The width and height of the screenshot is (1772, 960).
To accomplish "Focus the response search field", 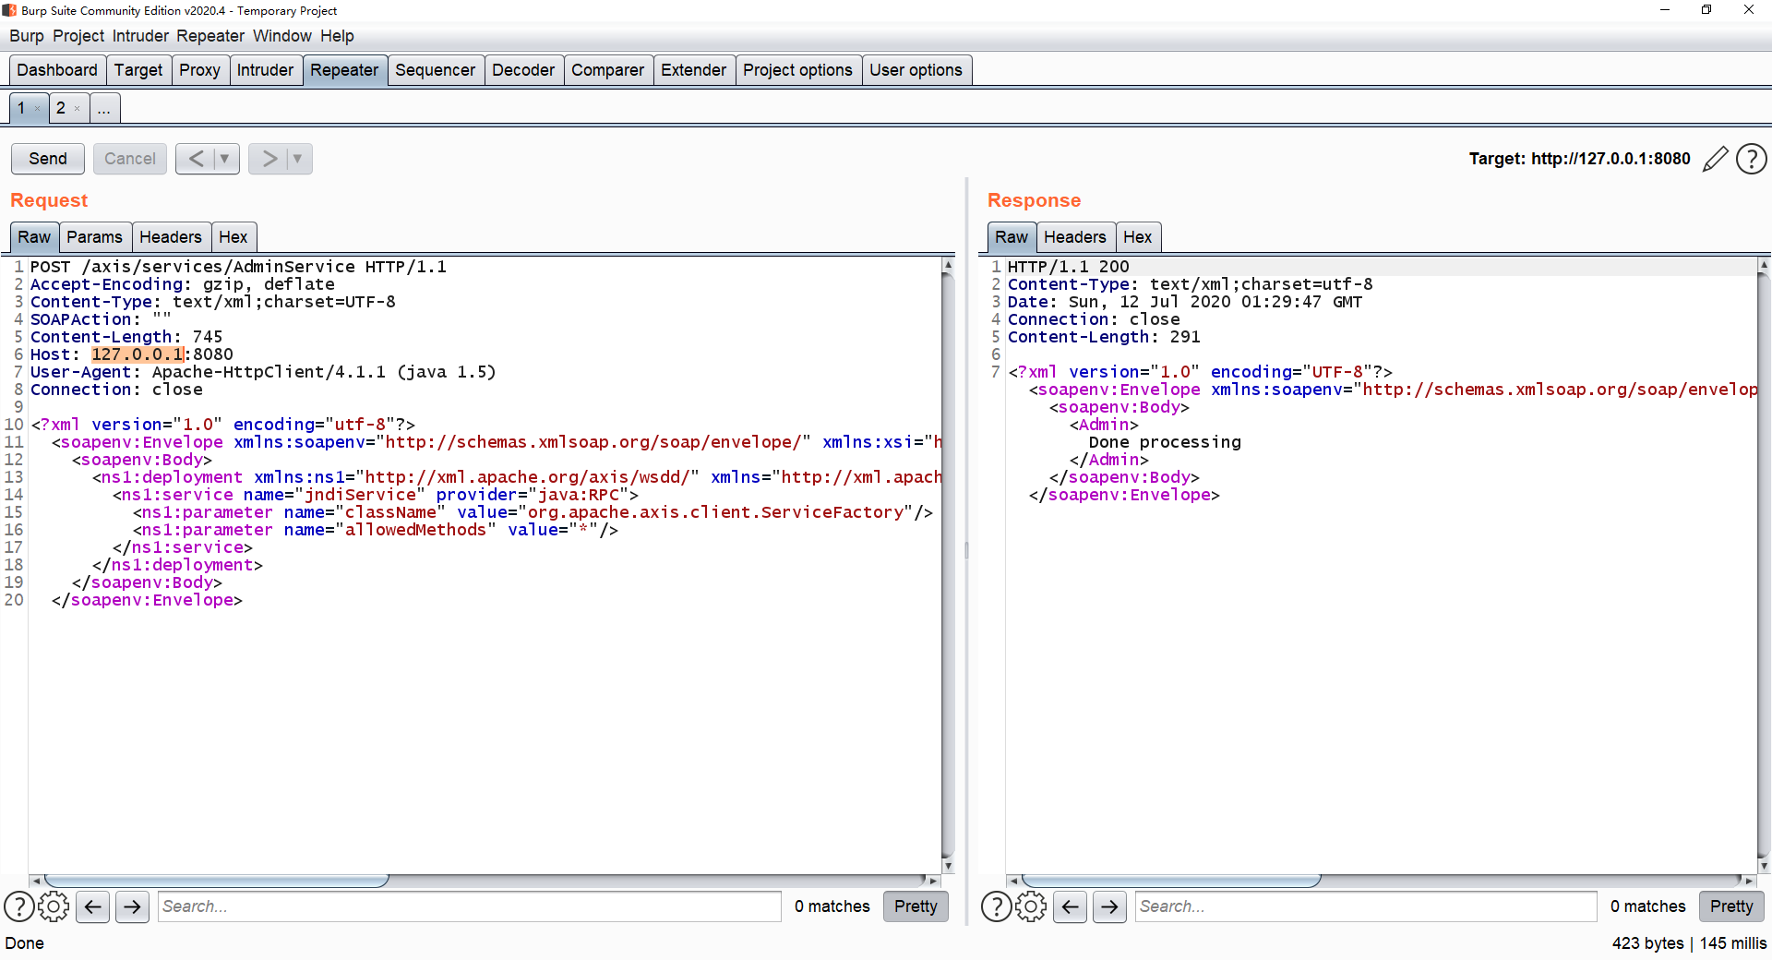I will (1366, 906).
